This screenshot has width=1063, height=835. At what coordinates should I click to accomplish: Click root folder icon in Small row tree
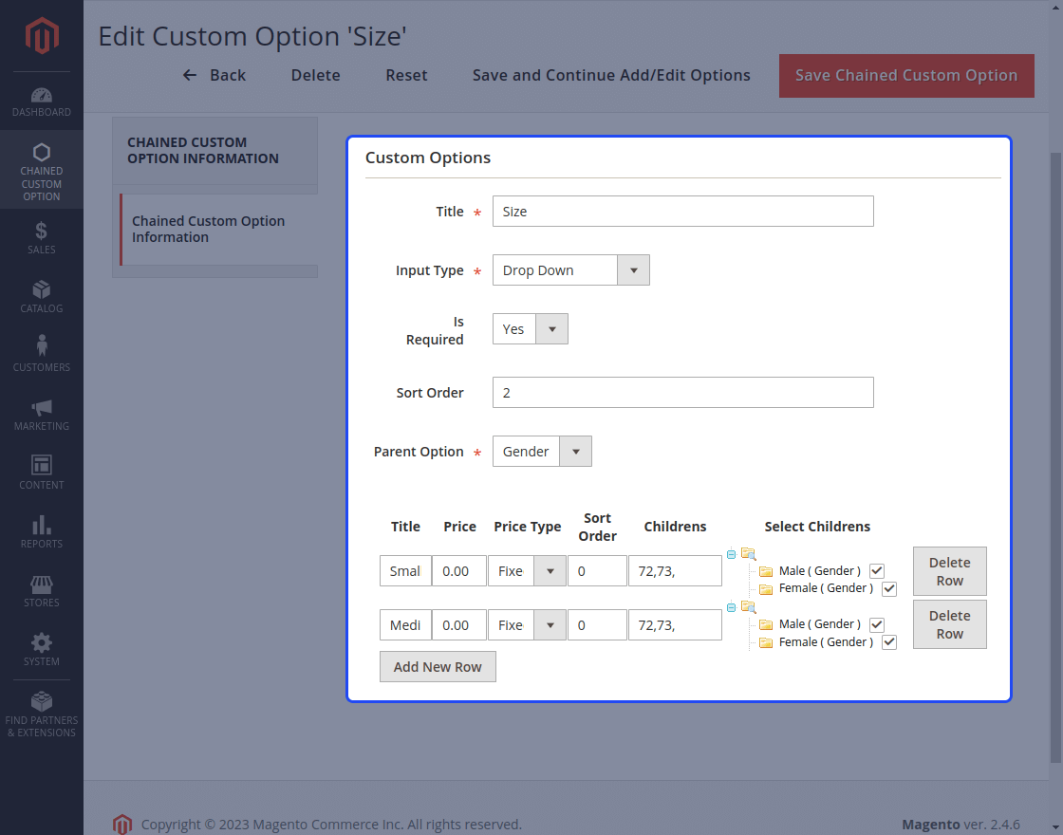tap(749, 554)
